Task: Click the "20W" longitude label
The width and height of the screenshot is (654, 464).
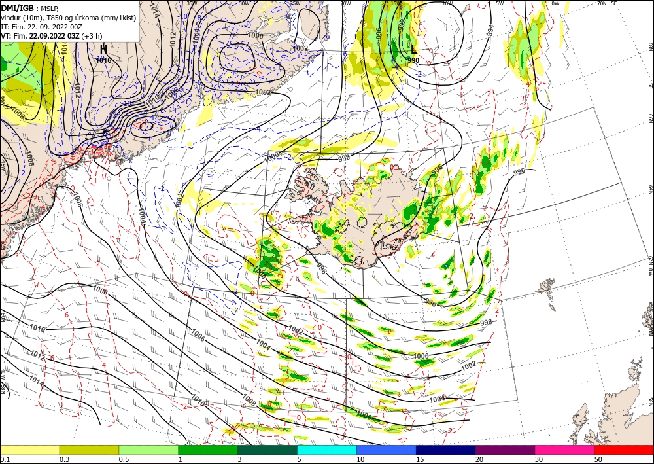Action: 345,3
